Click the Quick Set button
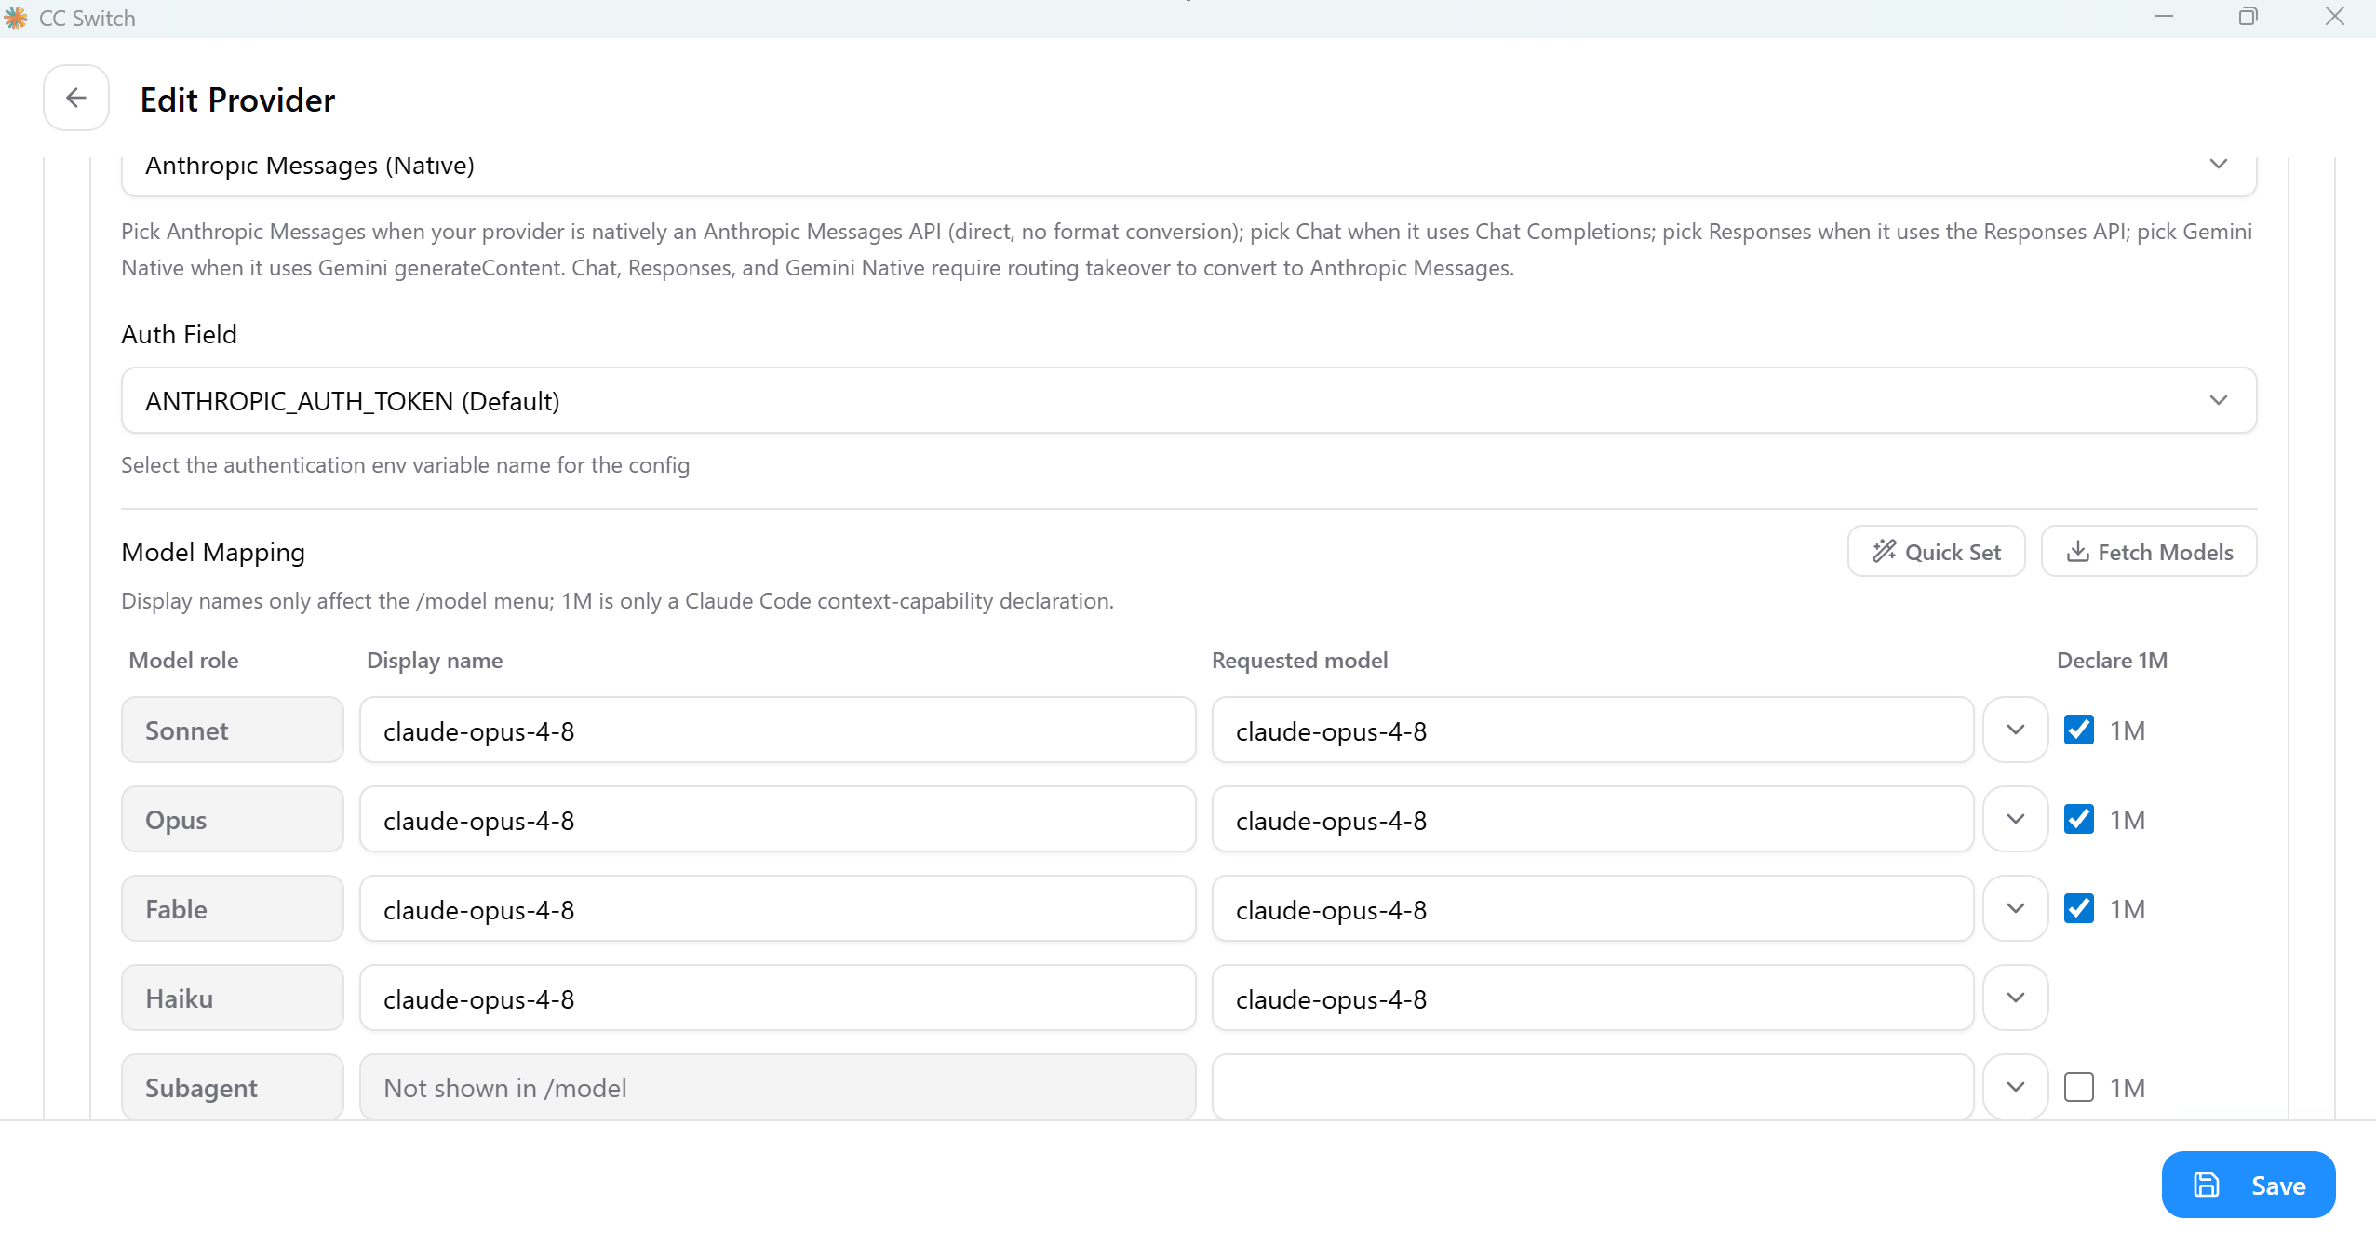 point(1936,552)
